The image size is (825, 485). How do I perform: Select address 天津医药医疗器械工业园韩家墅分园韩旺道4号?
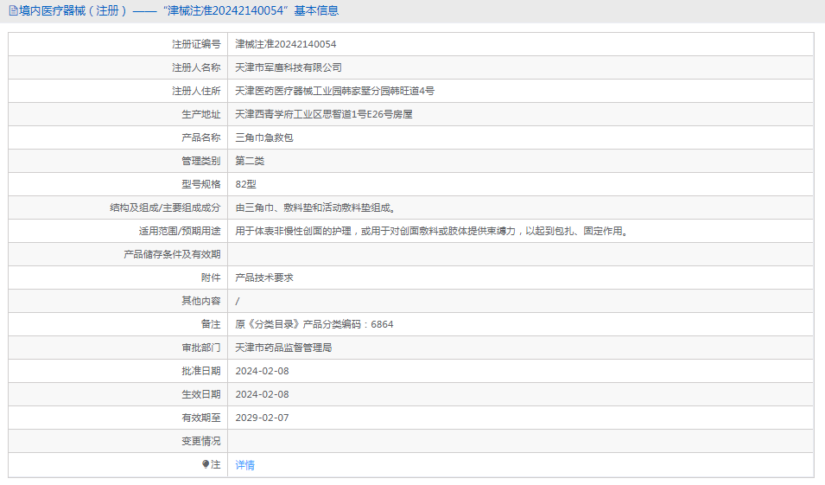coord(334,91)
